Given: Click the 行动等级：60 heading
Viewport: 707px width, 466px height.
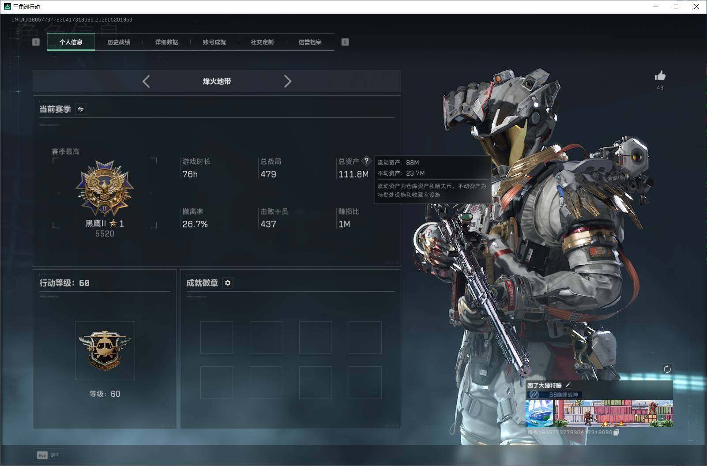Looking at the screenshot, I should point(64,283).
